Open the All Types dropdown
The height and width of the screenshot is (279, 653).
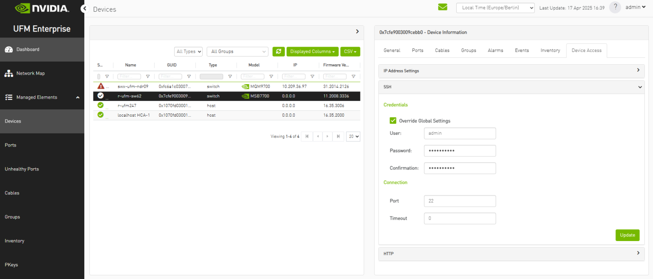pyautogui.click(x=188, y=52)
